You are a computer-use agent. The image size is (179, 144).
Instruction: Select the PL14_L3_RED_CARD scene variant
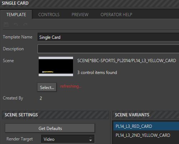[146, 126]
